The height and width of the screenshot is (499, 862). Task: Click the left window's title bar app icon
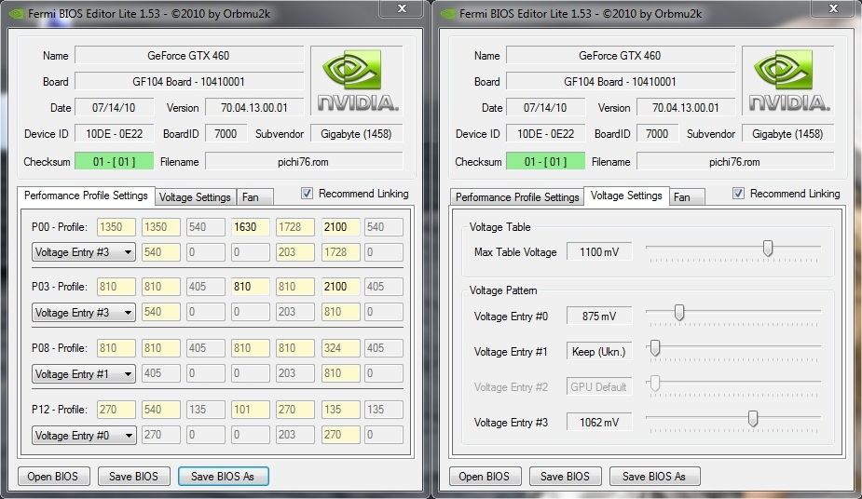click(x=17, y=14)
